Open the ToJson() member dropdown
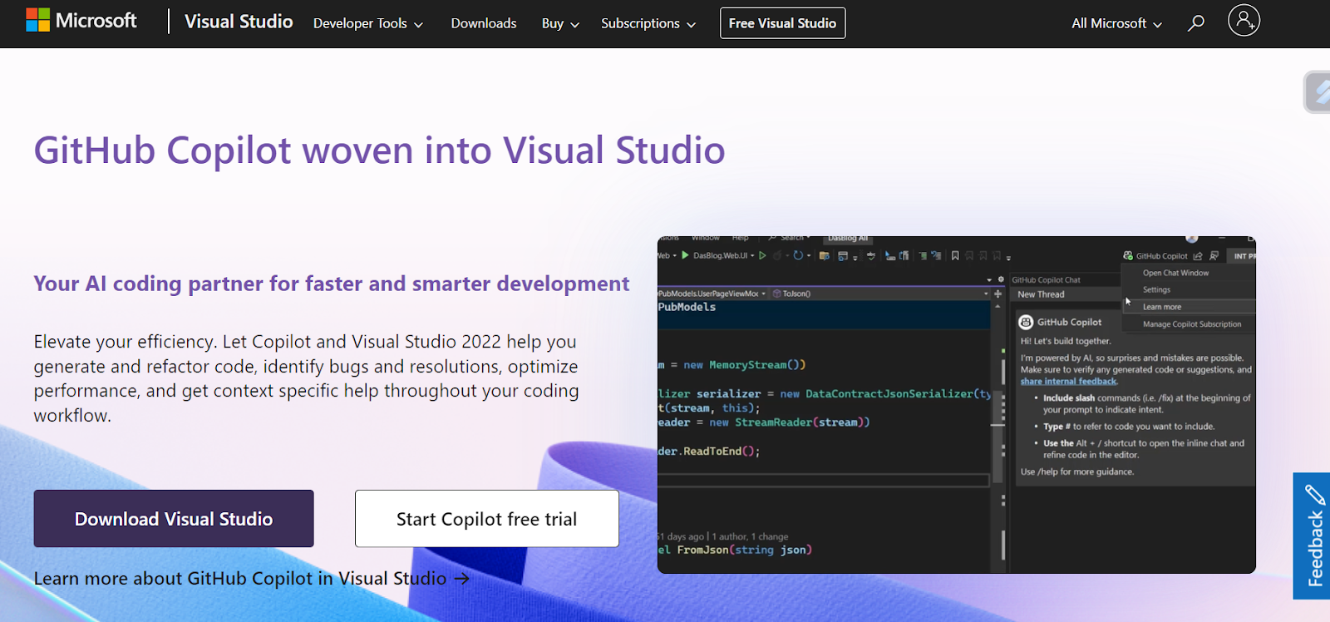Screen dimensions: 1330x622 986,294
